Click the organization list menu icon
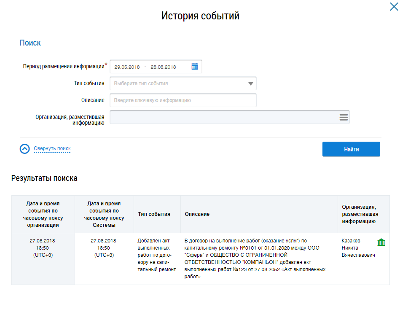Image resolution: width=400 pixels, height=312 pixels. point(344,117)
